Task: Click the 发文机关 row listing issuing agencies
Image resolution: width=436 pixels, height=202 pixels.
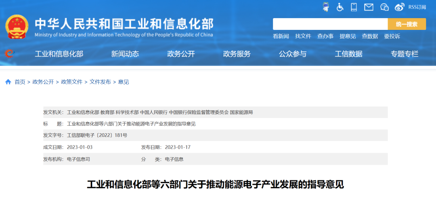Action: (216, 112)
